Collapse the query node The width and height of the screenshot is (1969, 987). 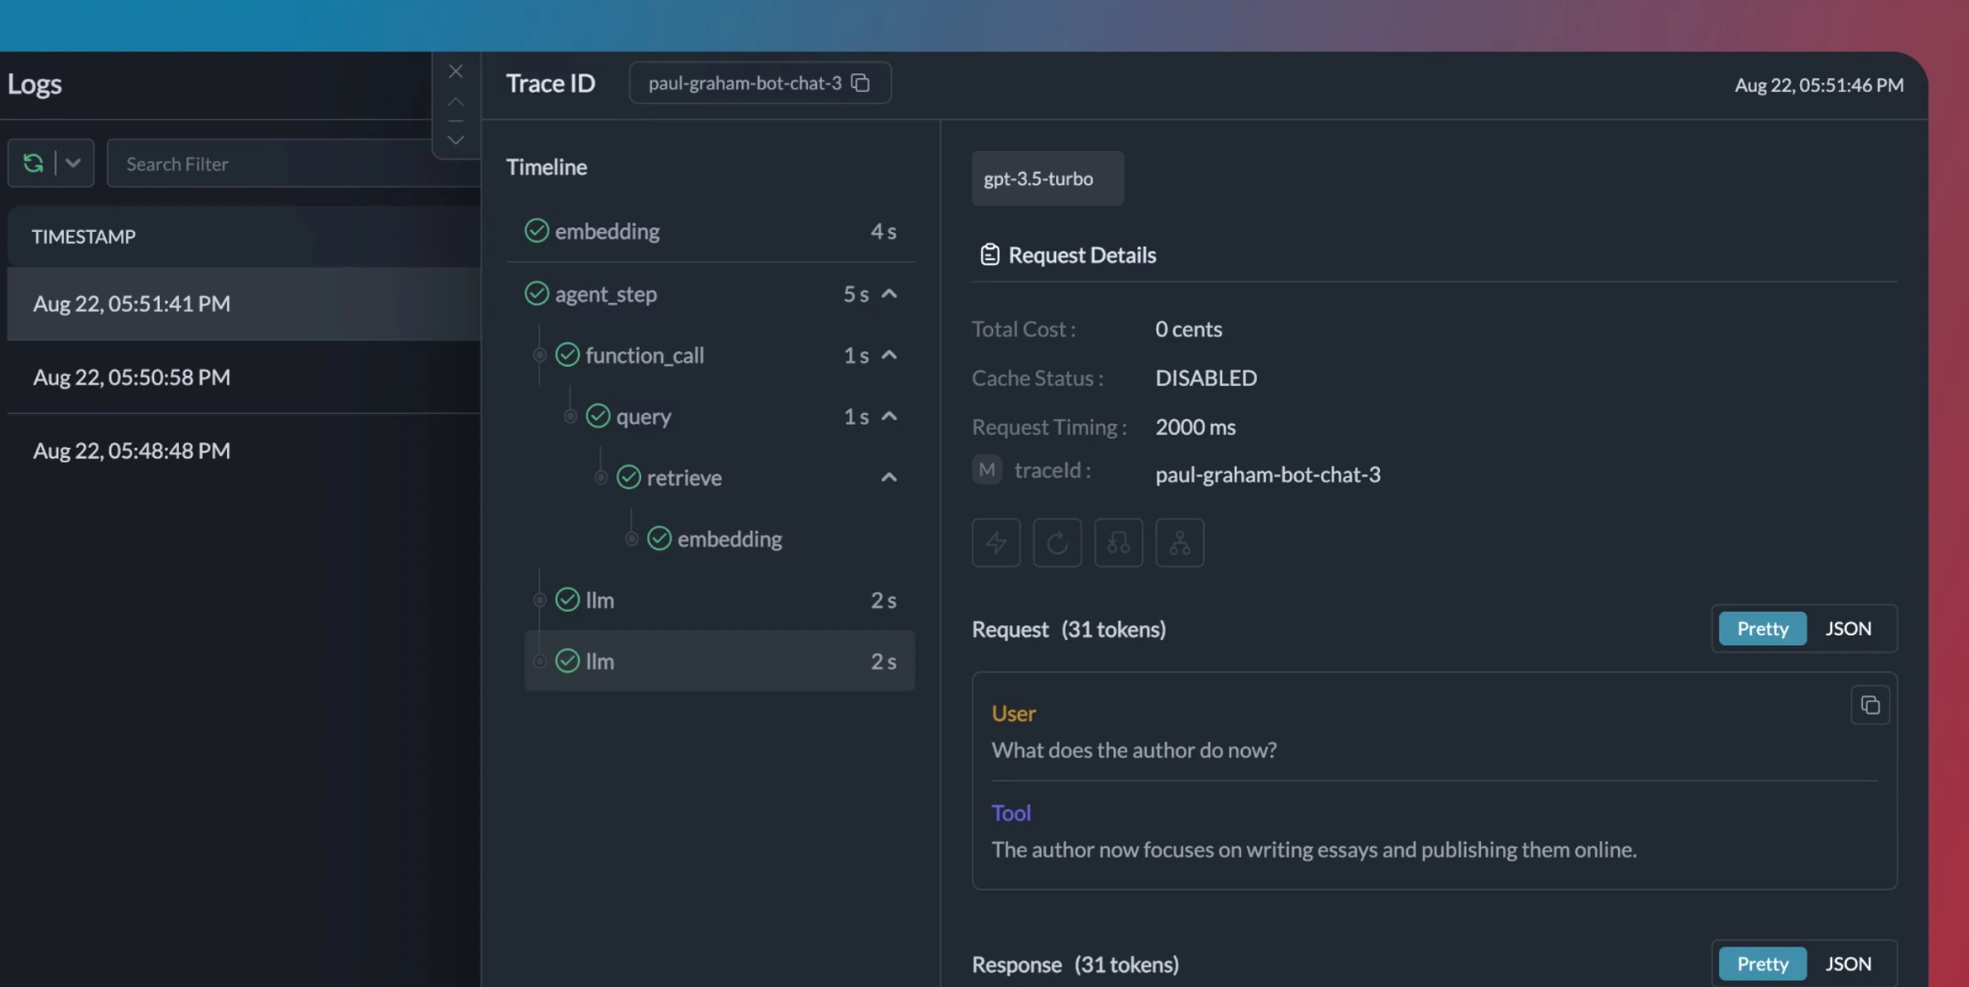[x=889, y=416]
